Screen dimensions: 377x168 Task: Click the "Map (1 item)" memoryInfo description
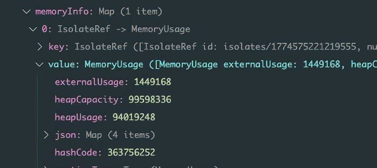point(130,12)
